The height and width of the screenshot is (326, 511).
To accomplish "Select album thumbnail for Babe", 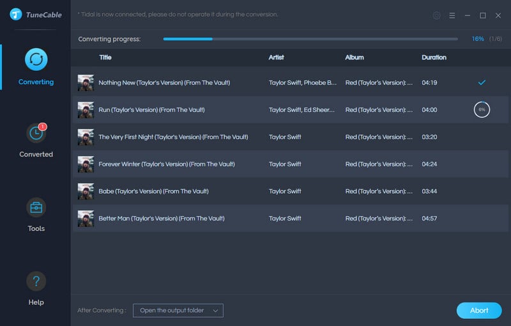I will 86,191.
